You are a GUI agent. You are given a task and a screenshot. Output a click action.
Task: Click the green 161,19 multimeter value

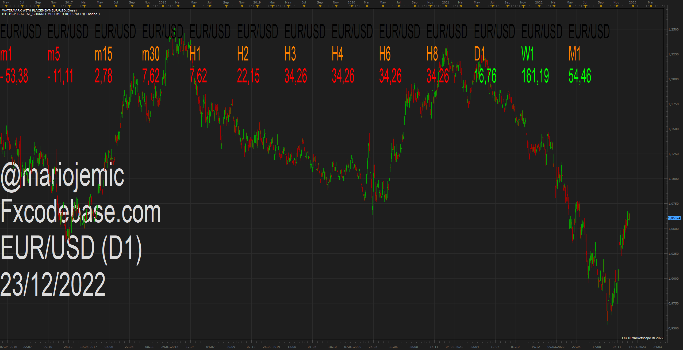[x=535, y=76]
